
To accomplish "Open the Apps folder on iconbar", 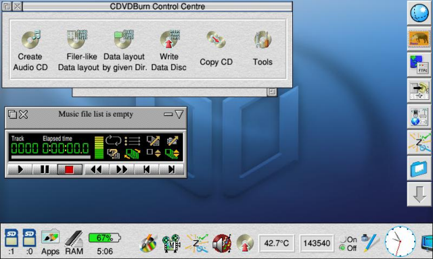I will click(50, 242).
